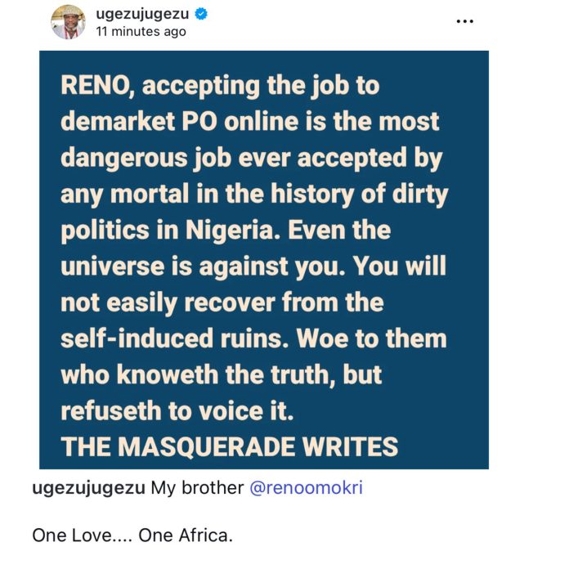The image size is (569, 569).
Task: Click the "One Love.... One Africa." caption line
Action: [x=132, y=535]
